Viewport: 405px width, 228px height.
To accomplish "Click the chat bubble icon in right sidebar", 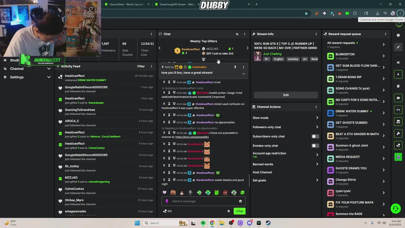I will coord(398,98).
